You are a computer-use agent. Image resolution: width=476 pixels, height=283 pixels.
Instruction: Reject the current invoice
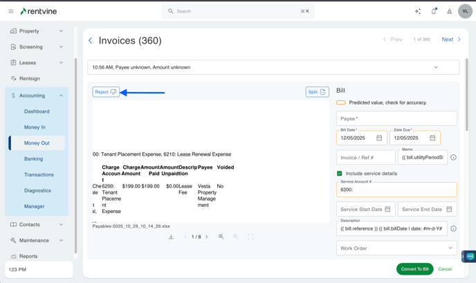click(106, 92)
